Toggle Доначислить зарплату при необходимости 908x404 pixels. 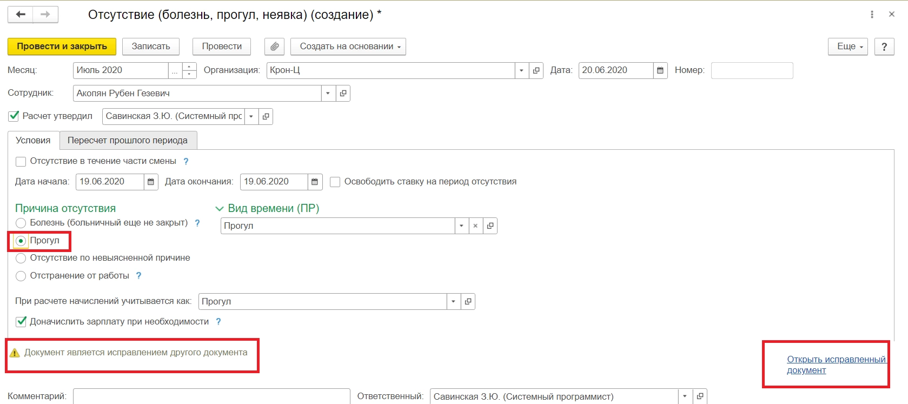pyautogui.click(x=21, y=322)
